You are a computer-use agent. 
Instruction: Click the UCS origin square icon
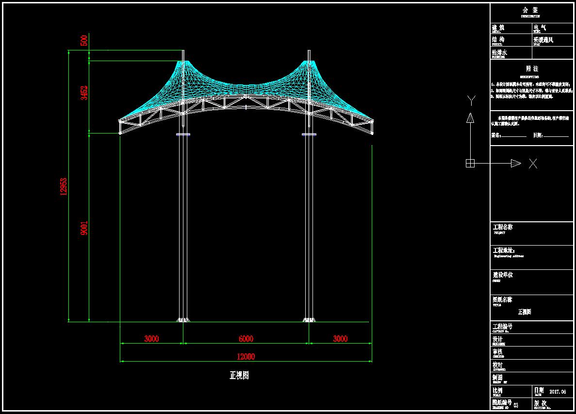[470, 164]
